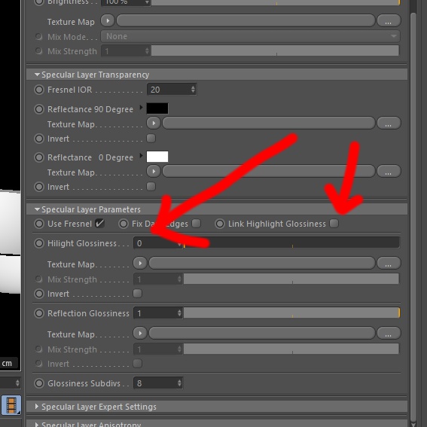Click arrow button of Reflectance 90 Degree Texture Map
Viewport: 427px width, 427px height.
[x=154, y=123]
